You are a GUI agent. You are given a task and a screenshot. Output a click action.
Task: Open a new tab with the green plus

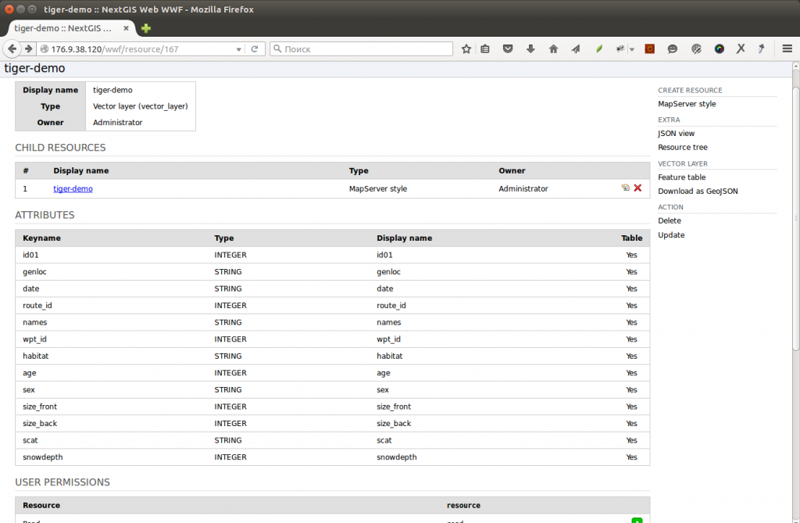coord(145,27)
